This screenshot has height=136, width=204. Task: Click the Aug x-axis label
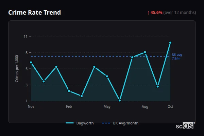point(145,106)
